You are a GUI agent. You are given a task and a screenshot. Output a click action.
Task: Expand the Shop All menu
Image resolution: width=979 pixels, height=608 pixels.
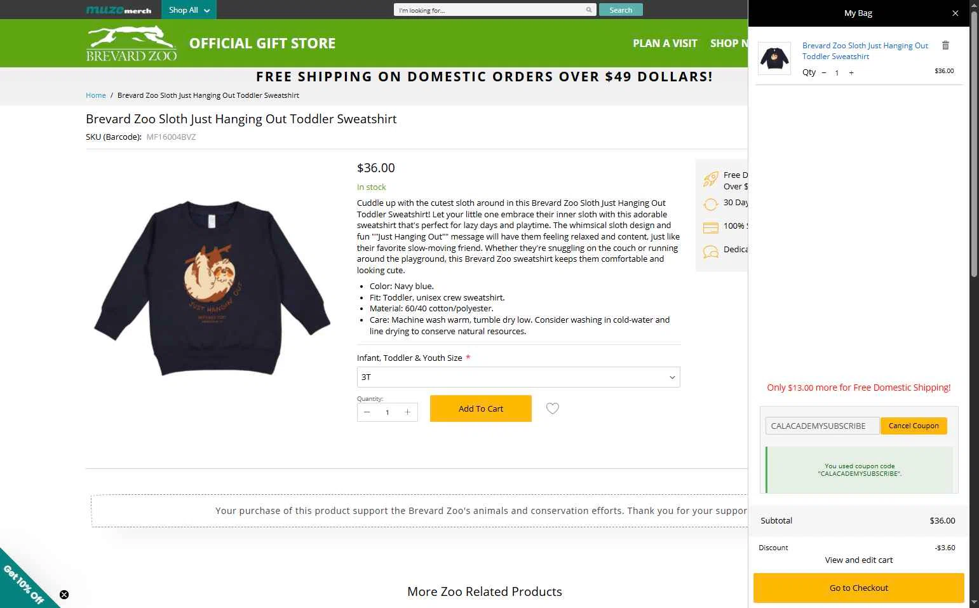coord(189,10)
